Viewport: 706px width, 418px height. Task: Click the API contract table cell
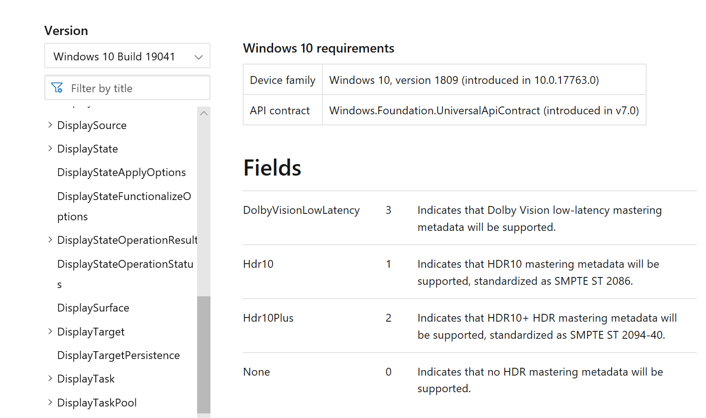pyautogui.click(x=283, y=110)
